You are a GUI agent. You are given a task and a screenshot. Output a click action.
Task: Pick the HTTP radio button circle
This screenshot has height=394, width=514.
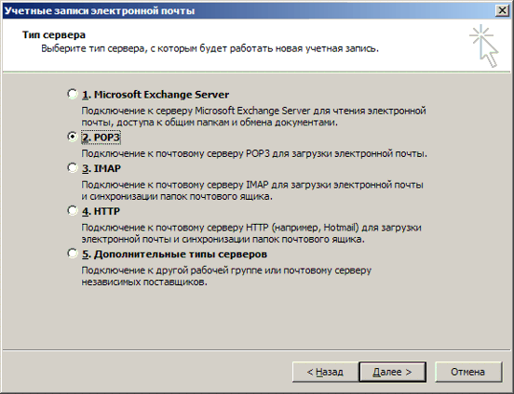pos(73,210)
